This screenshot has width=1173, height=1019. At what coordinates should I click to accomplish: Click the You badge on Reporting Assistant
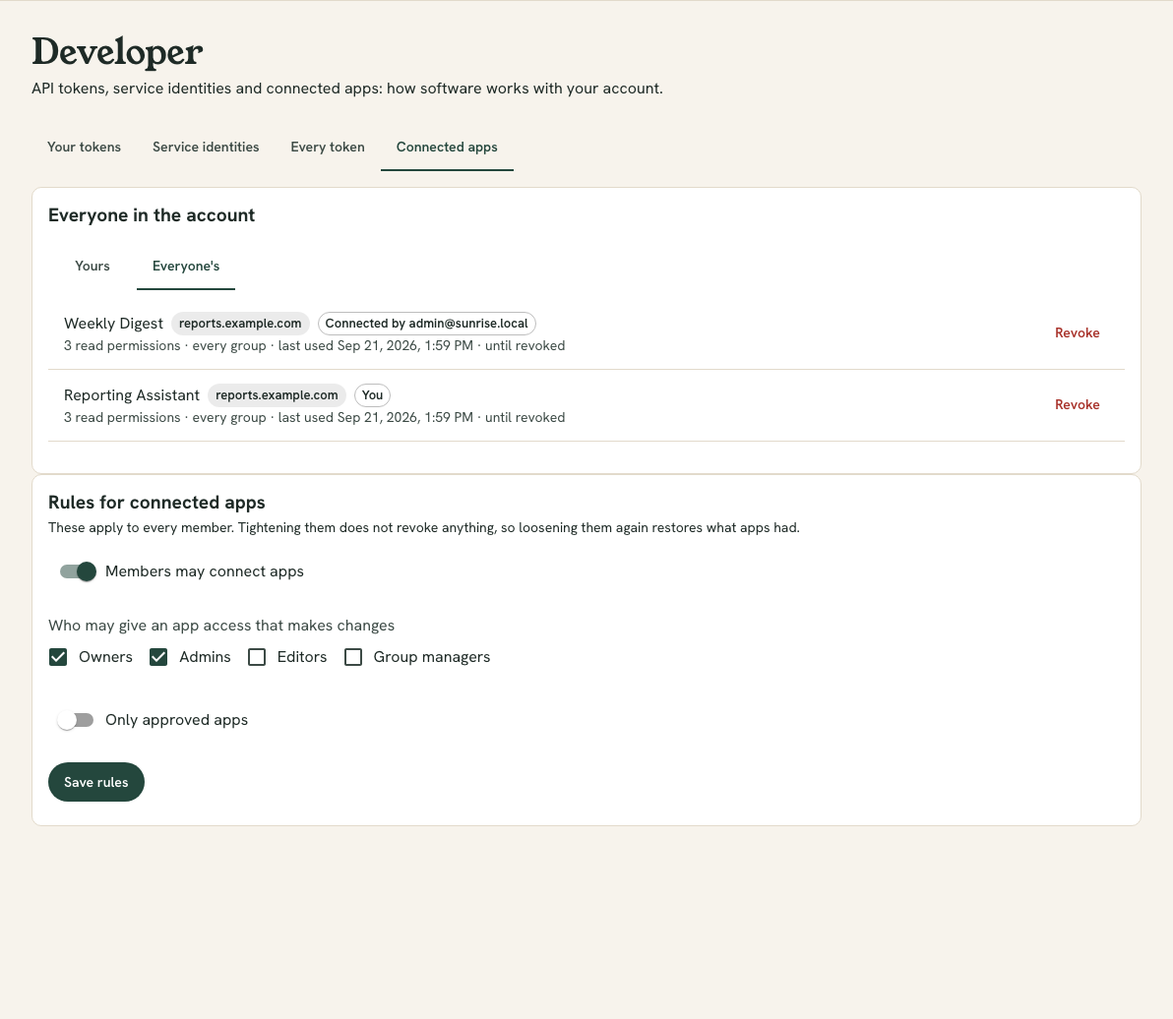point(372,395)
